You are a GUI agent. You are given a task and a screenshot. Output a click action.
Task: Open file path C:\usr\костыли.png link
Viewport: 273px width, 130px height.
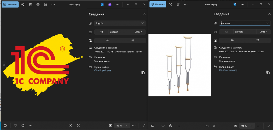click(228, 70)
